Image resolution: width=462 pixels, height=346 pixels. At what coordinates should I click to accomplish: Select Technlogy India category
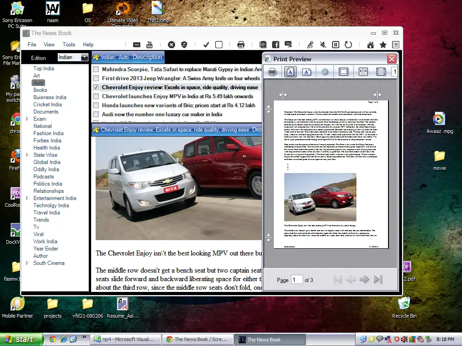tap(51, 205)
